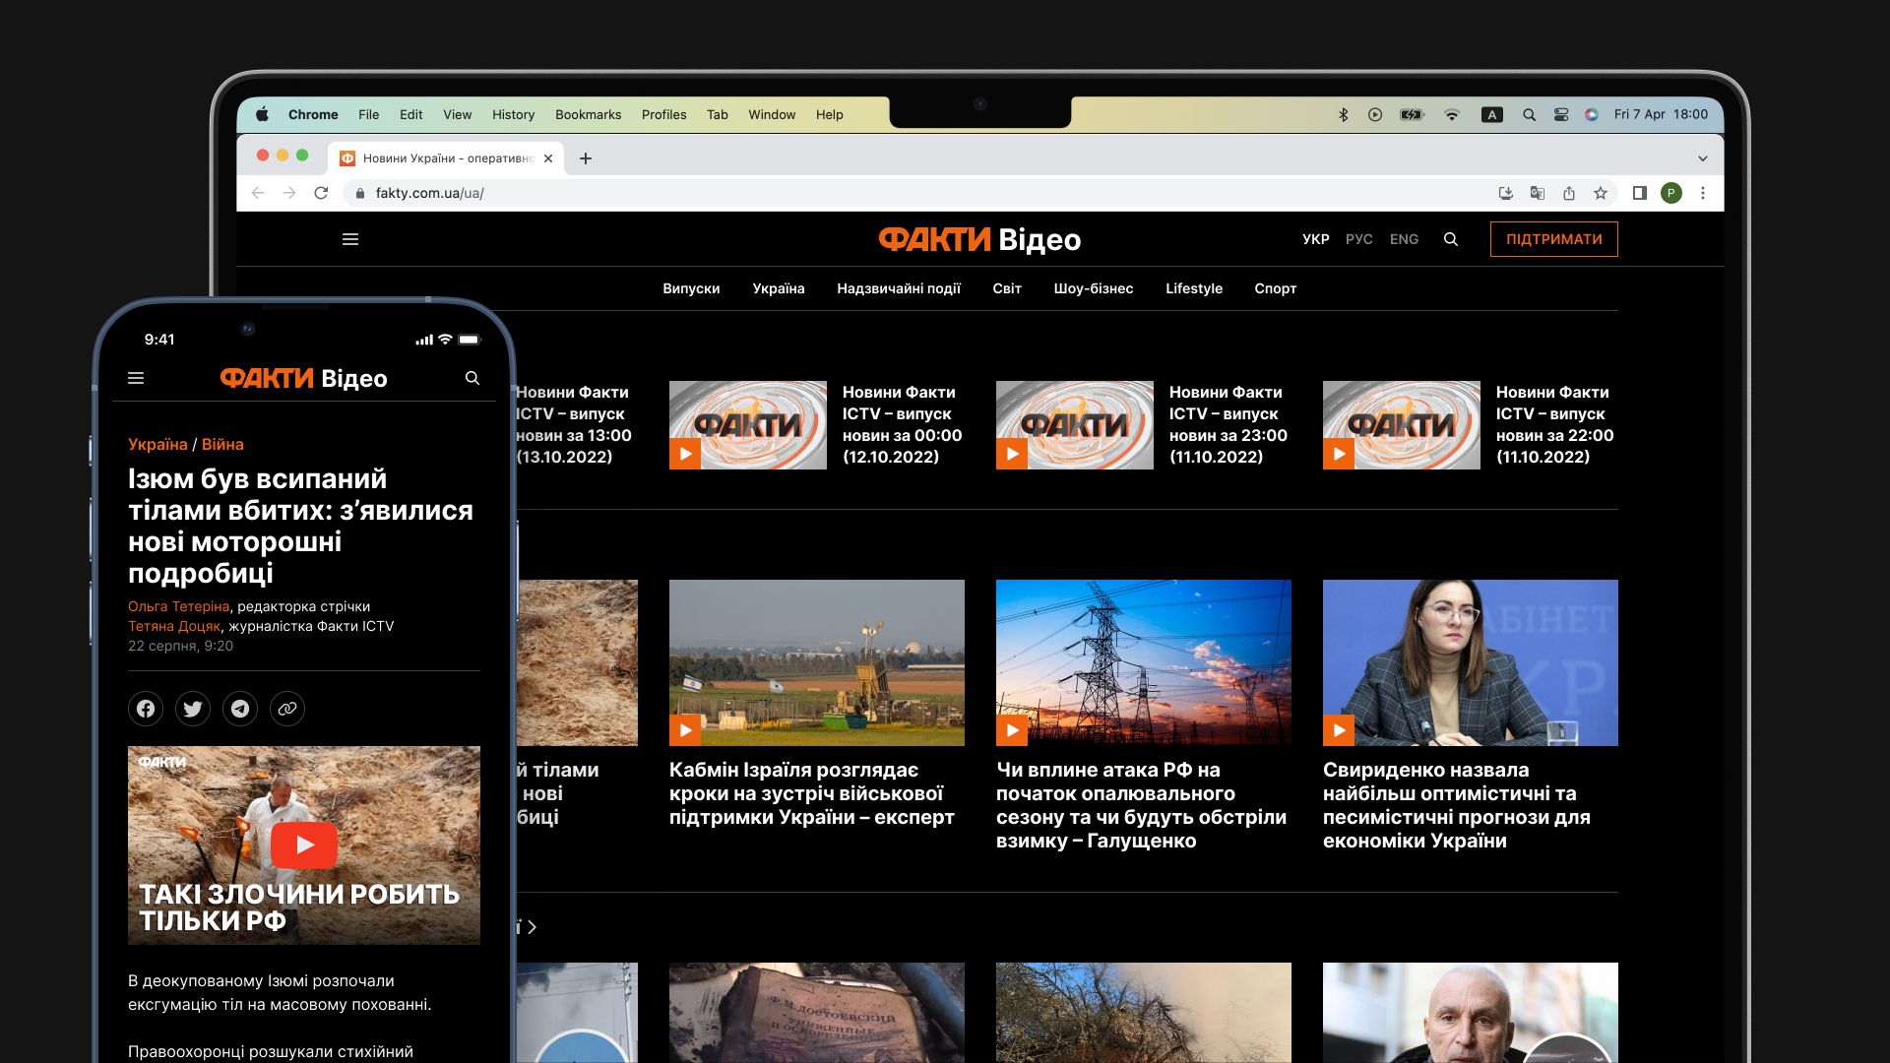Open the History menu in menu bar
1890x1063 pixels.
tap(513, 114)
